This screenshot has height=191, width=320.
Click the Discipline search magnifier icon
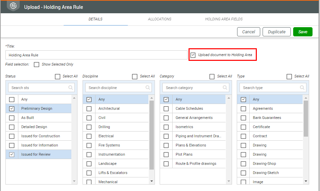click(x=148, y=88)
